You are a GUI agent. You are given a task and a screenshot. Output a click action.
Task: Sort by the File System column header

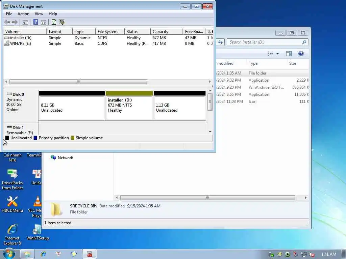click(110, 31)
